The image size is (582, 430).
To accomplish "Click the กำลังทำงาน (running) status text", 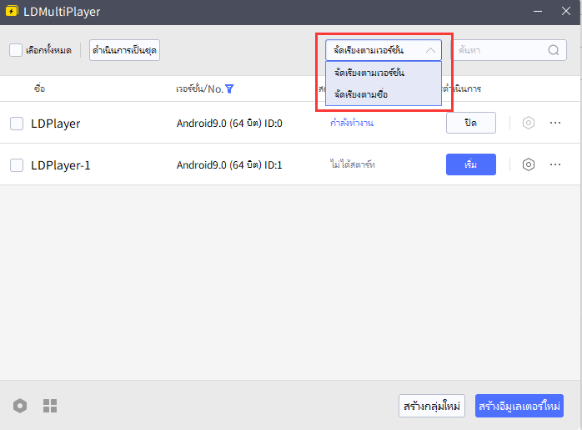I will (352, 123).
